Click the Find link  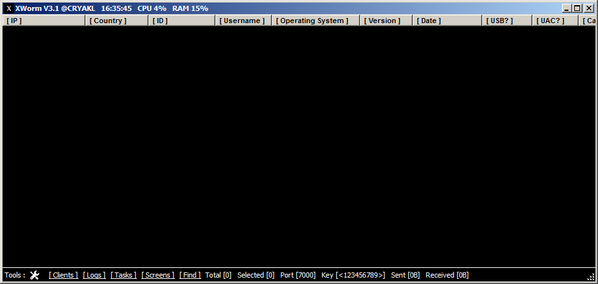[190, 275]
